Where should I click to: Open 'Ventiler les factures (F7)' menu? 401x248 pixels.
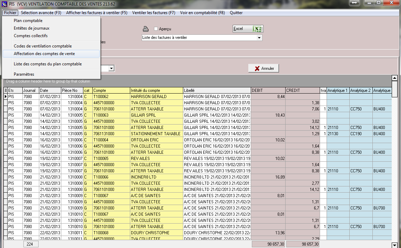(x=154, y=13)
